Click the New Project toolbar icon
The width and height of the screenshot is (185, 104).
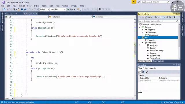(14, 9)
